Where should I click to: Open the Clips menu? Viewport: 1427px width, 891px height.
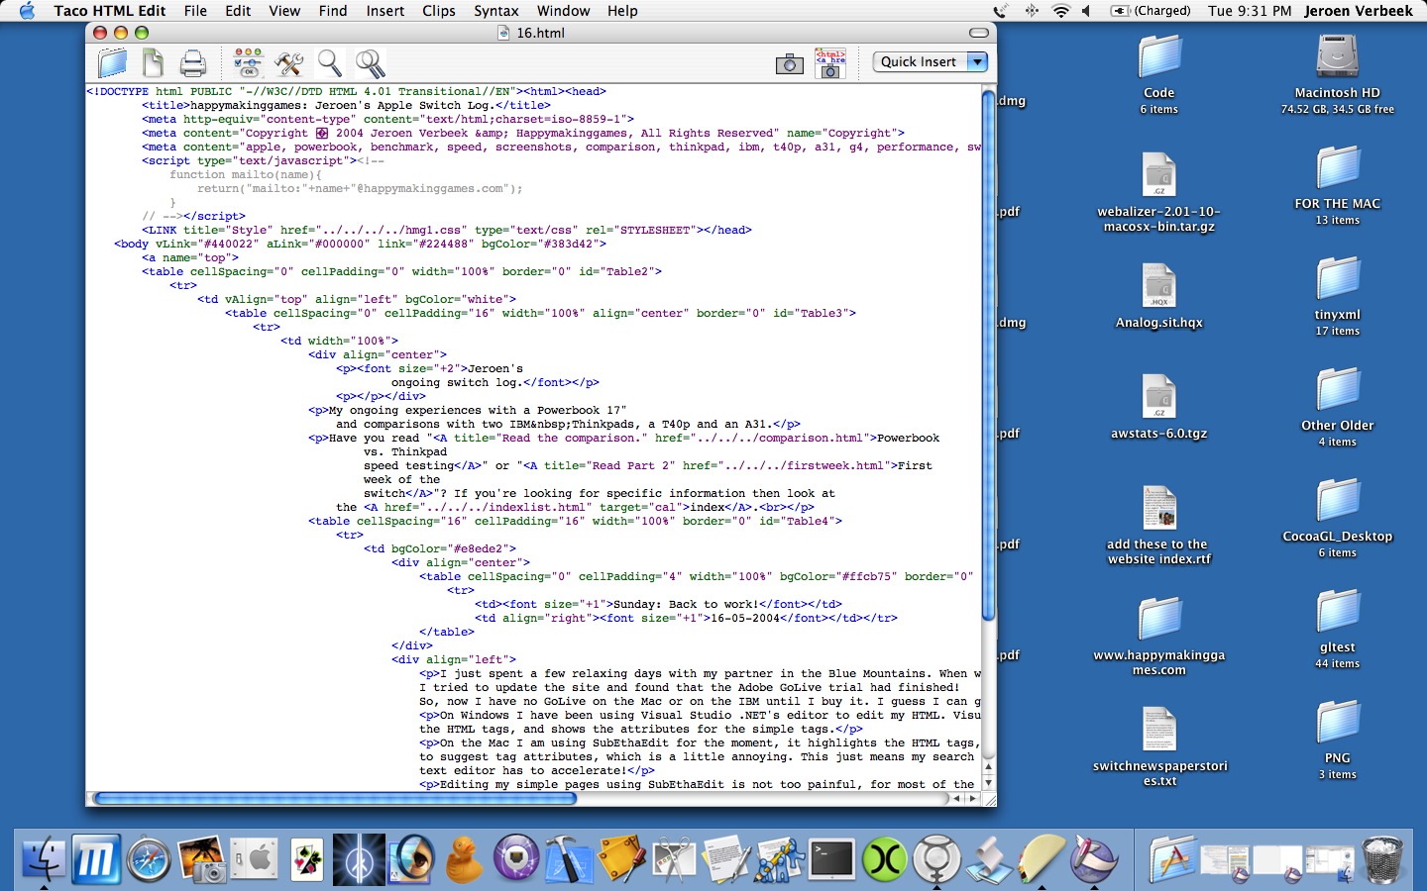click(x=439, y=11)
